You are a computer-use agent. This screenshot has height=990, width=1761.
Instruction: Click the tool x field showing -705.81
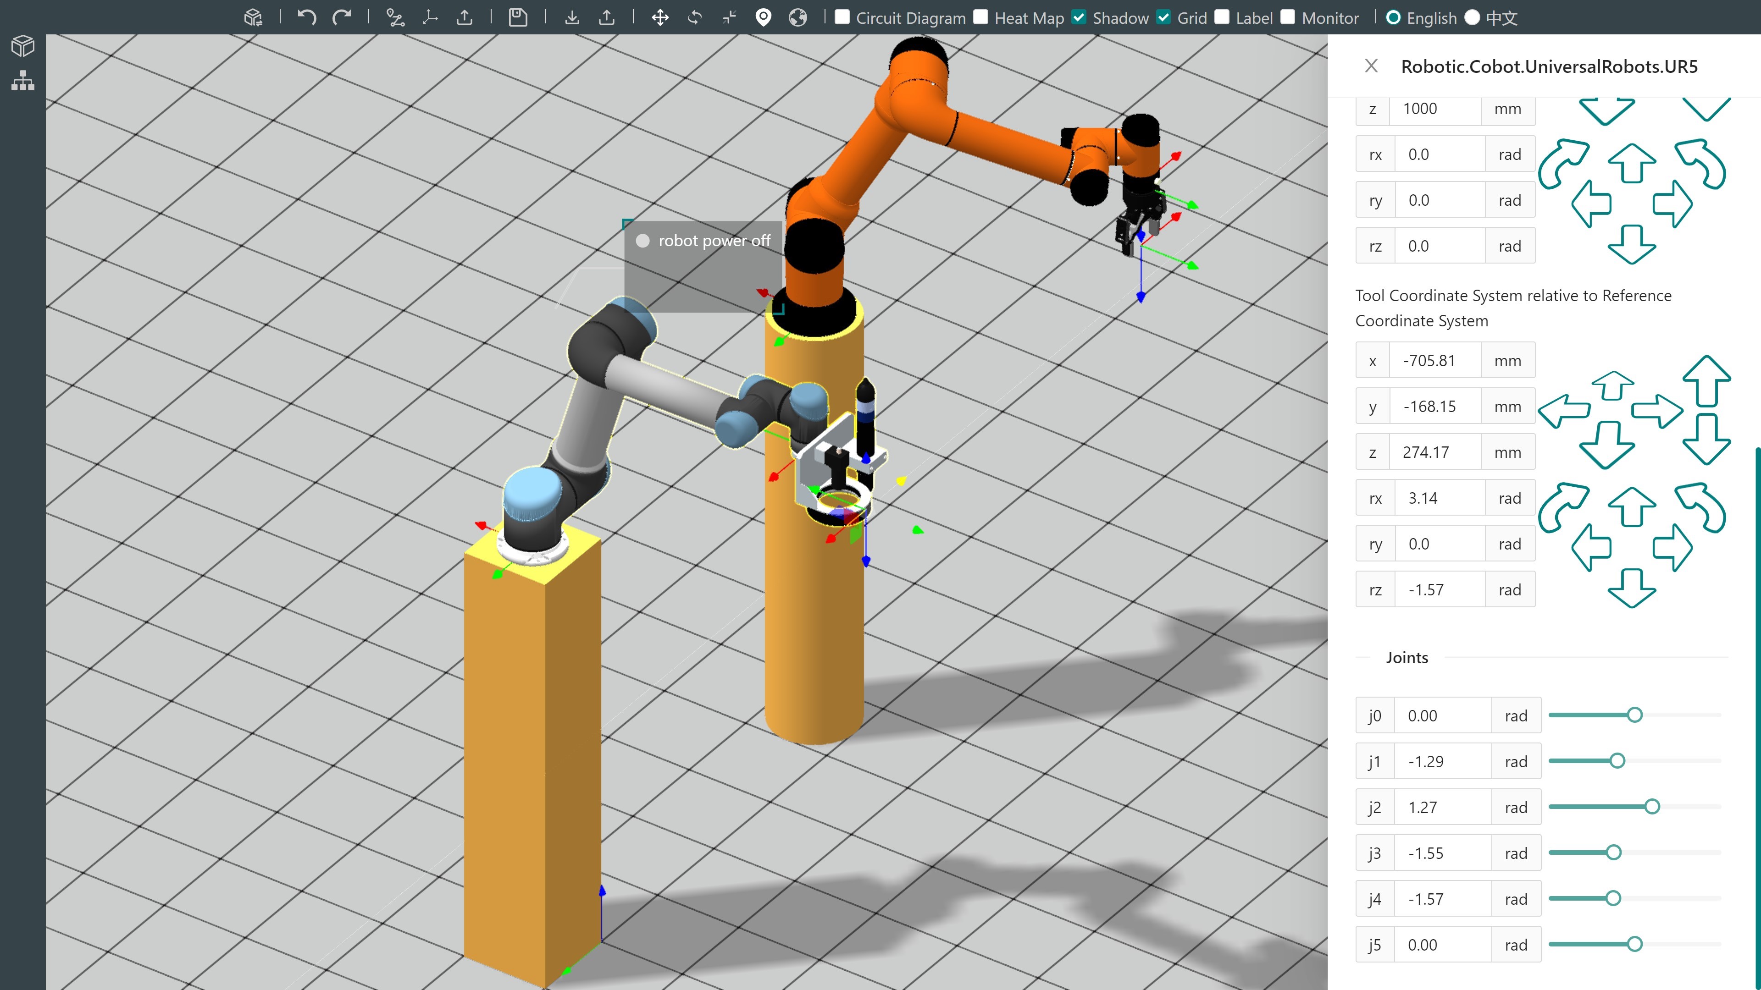1435,360
